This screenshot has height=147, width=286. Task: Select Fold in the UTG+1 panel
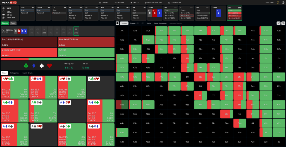tap(43, 11)
